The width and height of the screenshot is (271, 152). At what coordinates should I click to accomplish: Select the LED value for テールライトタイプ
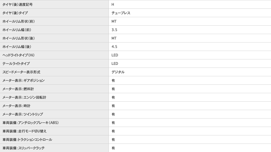115,64
